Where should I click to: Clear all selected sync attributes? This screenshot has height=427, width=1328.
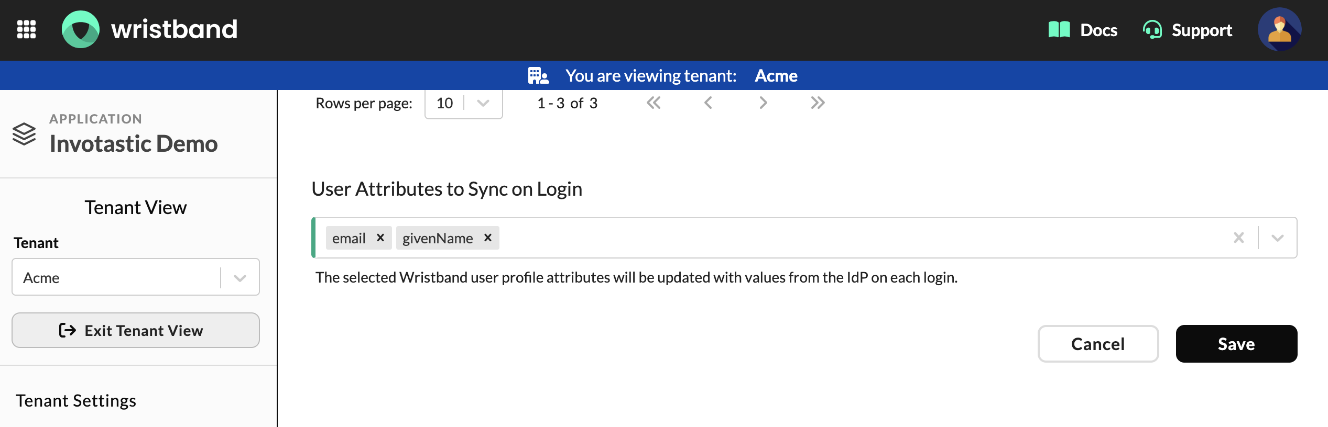(1239, 238)
